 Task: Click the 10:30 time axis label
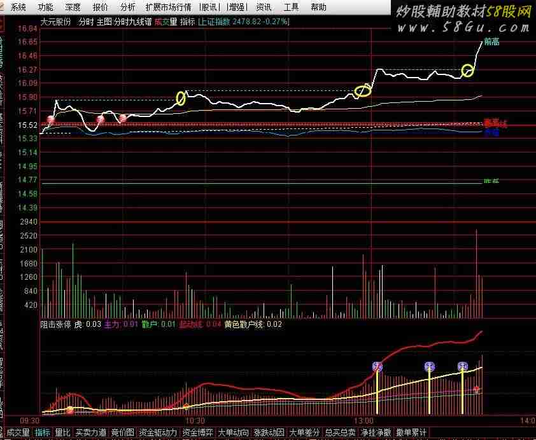pyautogui.click(x=195, y=420)
